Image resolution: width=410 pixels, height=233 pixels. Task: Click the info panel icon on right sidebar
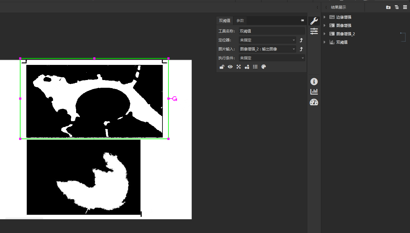(314, 81)
